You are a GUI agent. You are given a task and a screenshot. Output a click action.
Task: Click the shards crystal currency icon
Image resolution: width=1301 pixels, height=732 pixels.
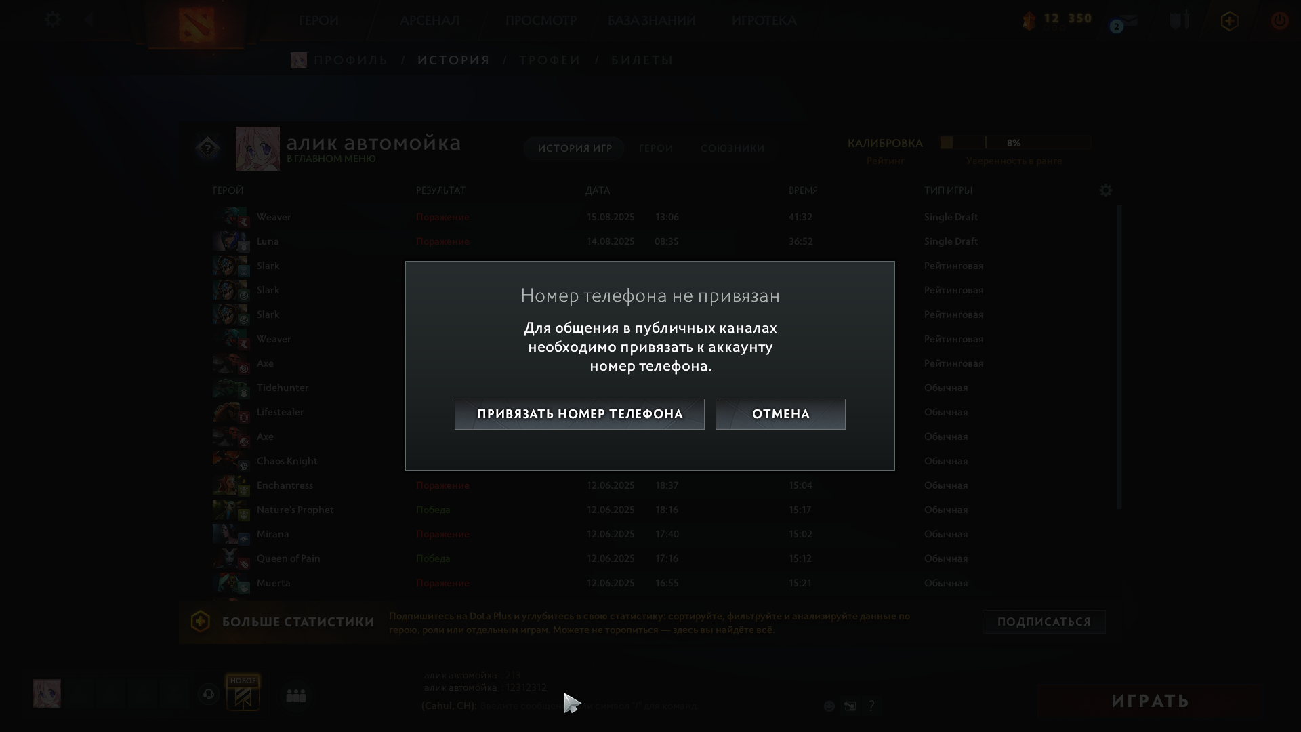click(1029, 21)
